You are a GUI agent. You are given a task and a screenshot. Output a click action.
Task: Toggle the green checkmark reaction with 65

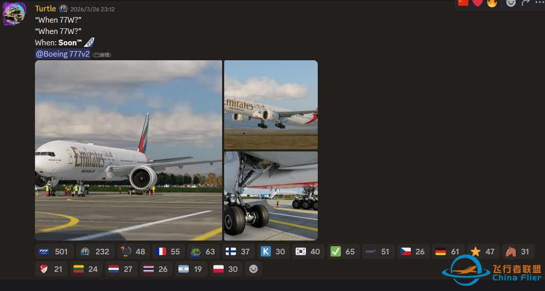coord(343,251)
